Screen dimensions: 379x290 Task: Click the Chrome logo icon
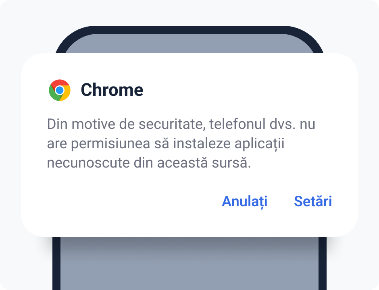60,90
